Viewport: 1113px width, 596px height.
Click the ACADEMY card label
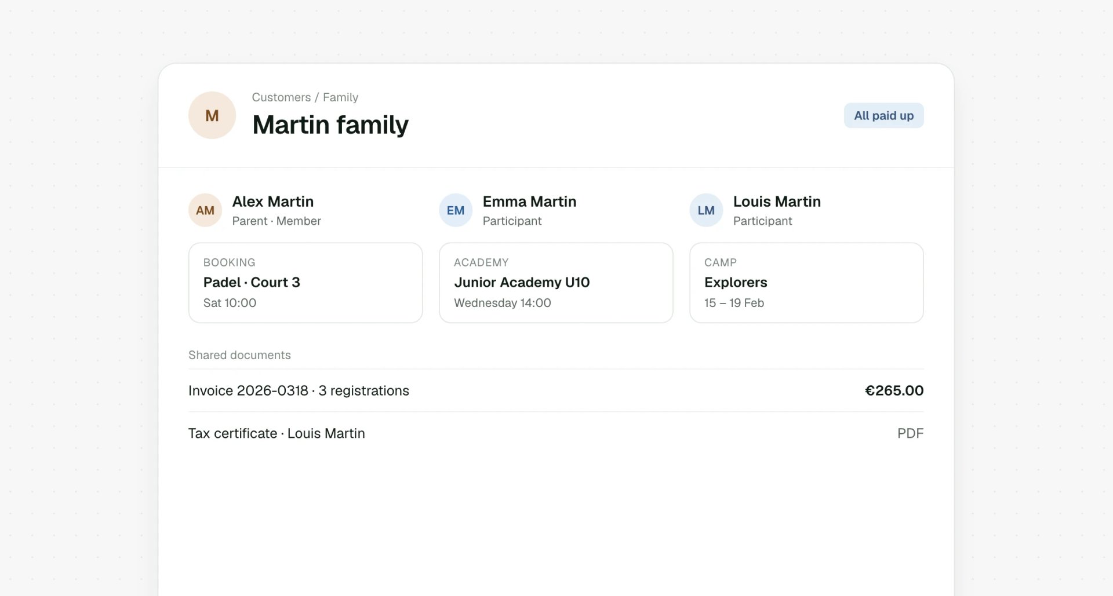coord(481,262)
